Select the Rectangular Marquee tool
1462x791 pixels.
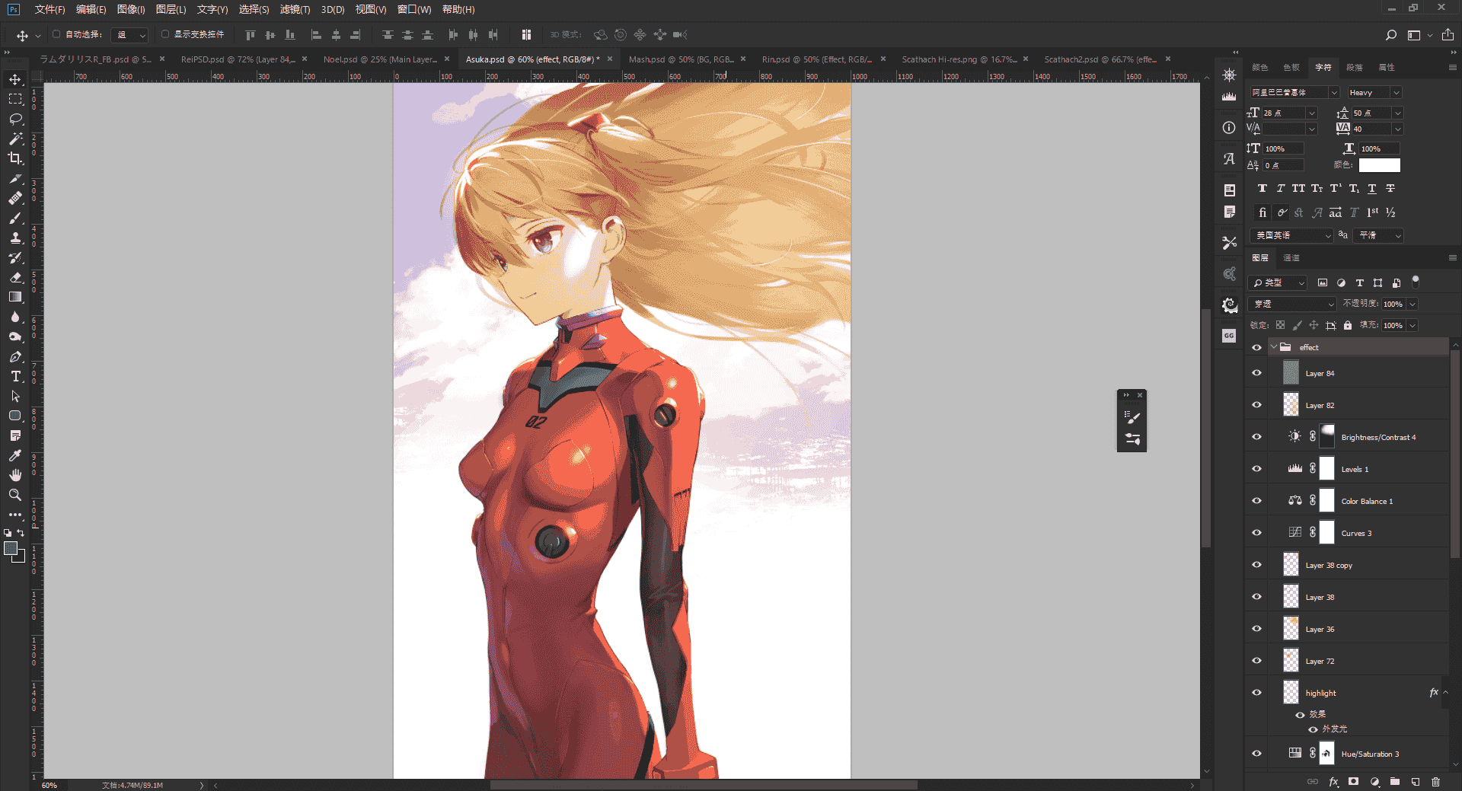15,99
